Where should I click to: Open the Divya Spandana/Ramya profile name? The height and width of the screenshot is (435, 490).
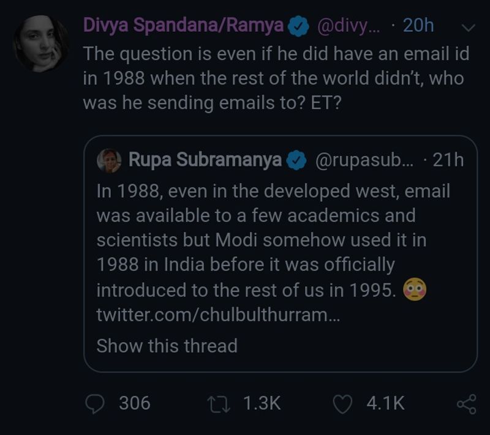(x=183, y=26)
